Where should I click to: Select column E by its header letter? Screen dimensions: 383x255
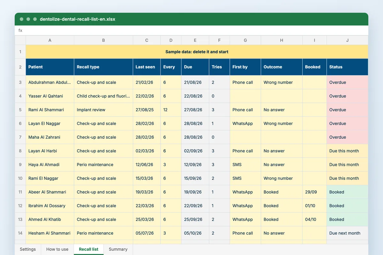(x=195, y=40)
